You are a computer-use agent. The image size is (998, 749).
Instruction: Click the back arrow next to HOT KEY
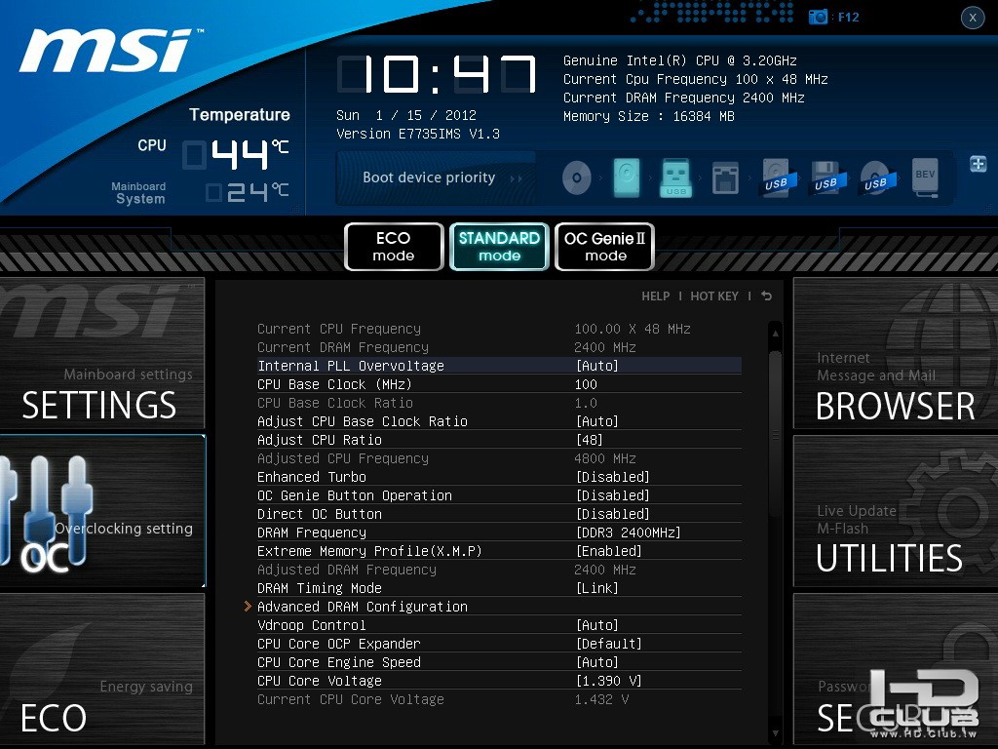click(x=766, y=296)
